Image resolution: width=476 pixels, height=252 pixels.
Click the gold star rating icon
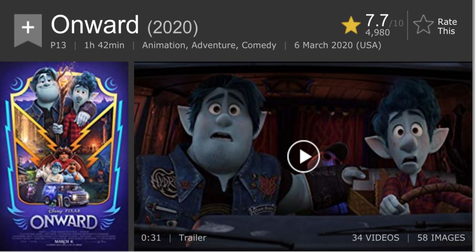[351, 25]
